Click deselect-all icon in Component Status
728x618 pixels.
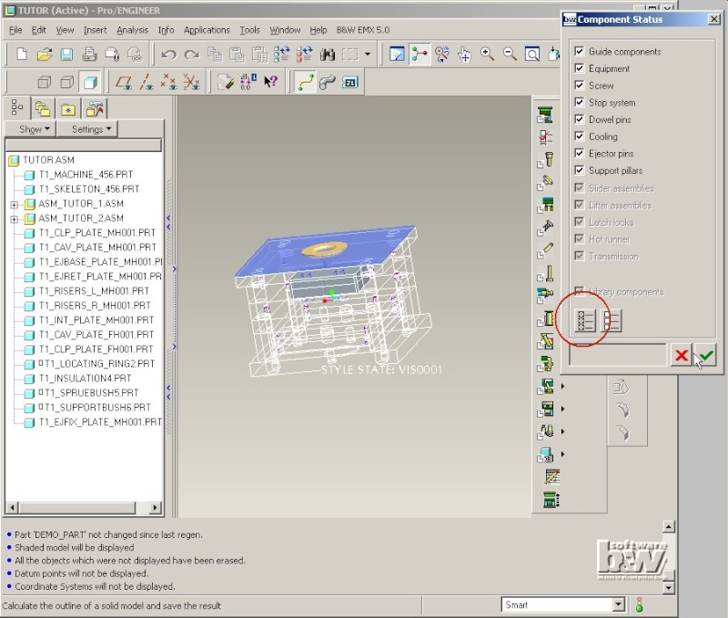point(611,320)
